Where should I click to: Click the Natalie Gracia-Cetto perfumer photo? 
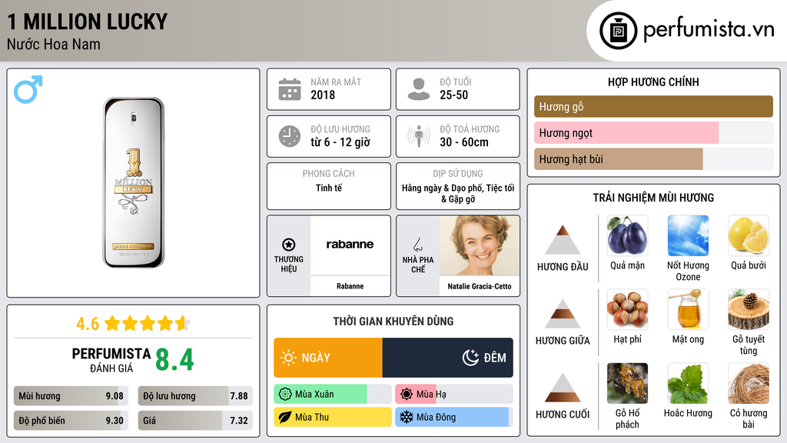pyautogui.click(x=480, y=245)
